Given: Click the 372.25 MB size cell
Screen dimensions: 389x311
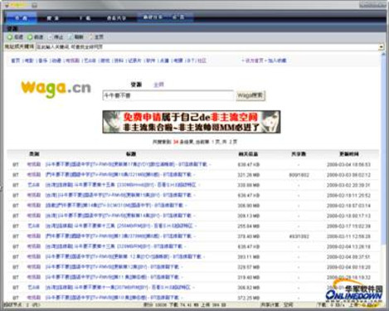Looking at the screenshot, I should pyautogui.click(x=248, y=298).
